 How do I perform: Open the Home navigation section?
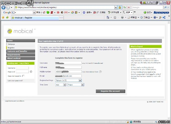pos(21,40)
